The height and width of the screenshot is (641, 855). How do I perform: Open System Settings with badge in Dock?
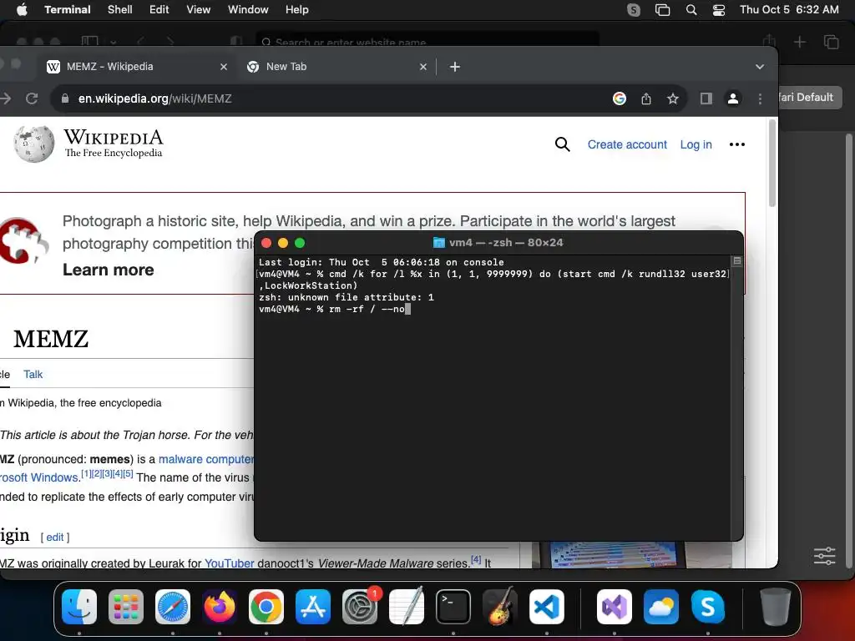360,607
